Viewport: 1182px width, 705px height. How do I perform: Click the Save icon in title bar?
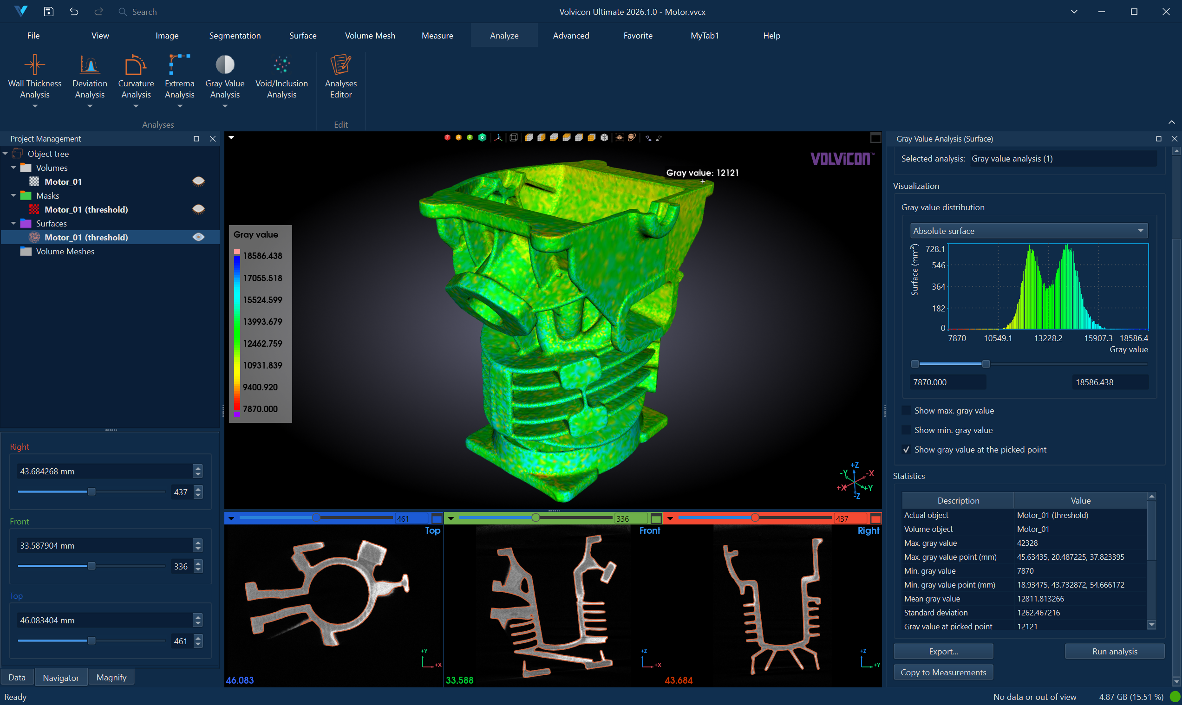click(x=48, y=12)
